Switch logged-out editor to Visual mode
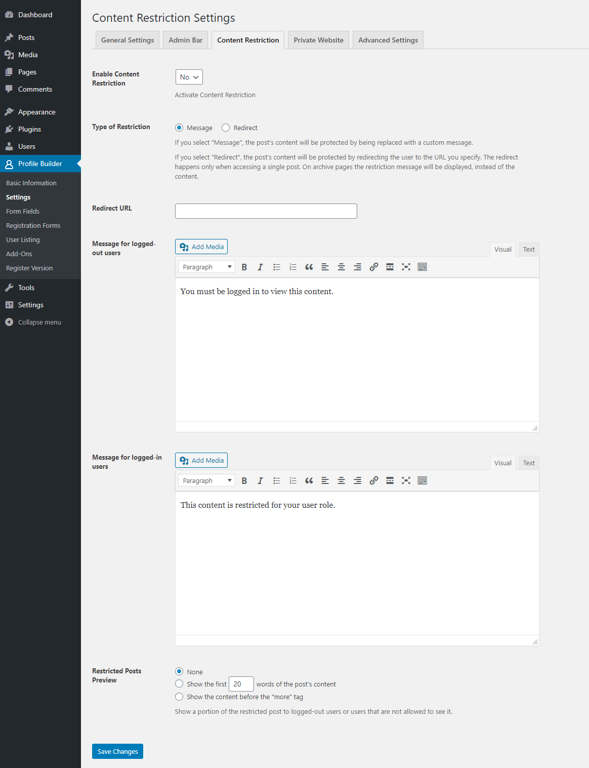This screenshot has width=589, height=768. pos(503,249)
